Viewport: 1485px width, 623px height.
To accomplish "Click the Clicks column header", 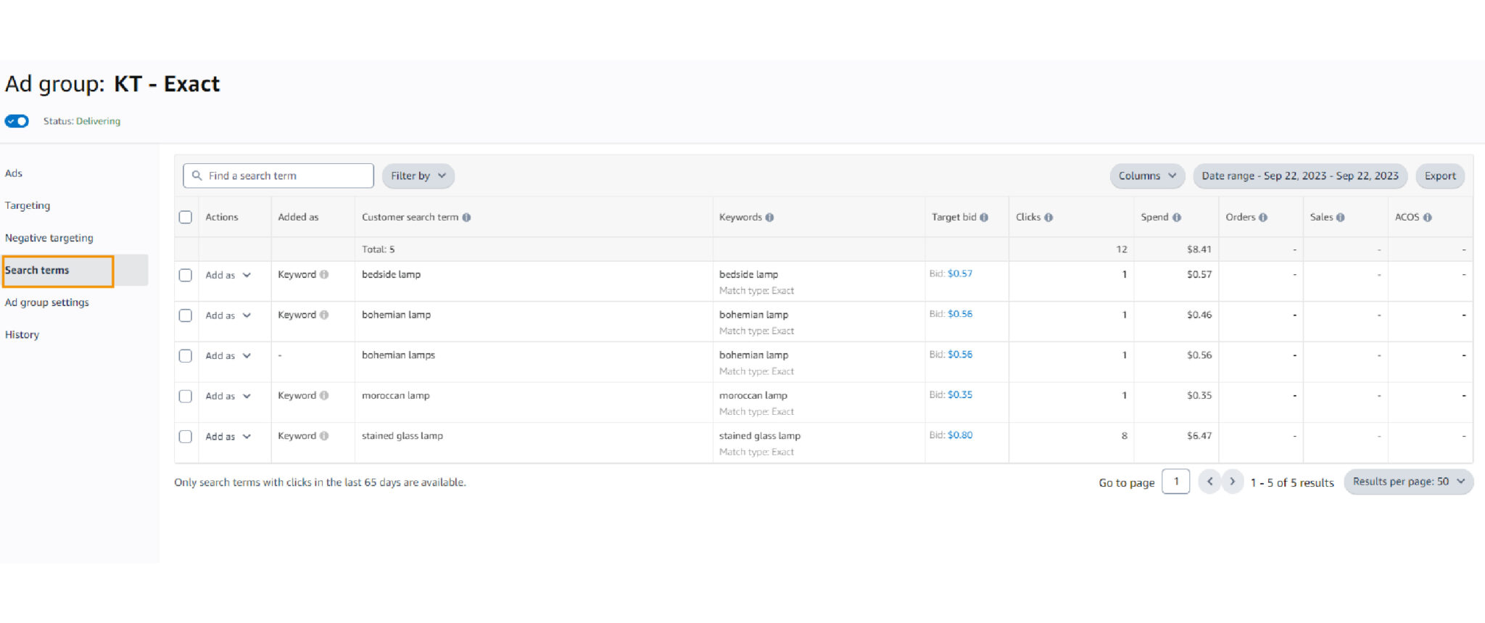I will tap(1028, 217).
